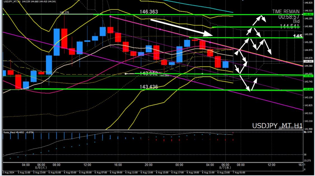Click the latest blue candle at 06:00
This screenshot has width=315, height=176.
coord(225,65)
